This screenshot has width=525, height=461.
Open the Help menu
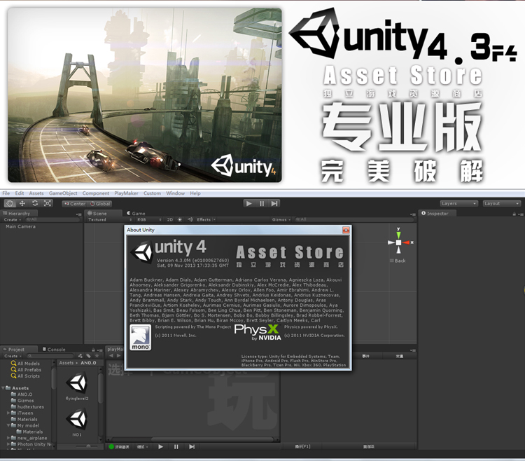(195, 193)
